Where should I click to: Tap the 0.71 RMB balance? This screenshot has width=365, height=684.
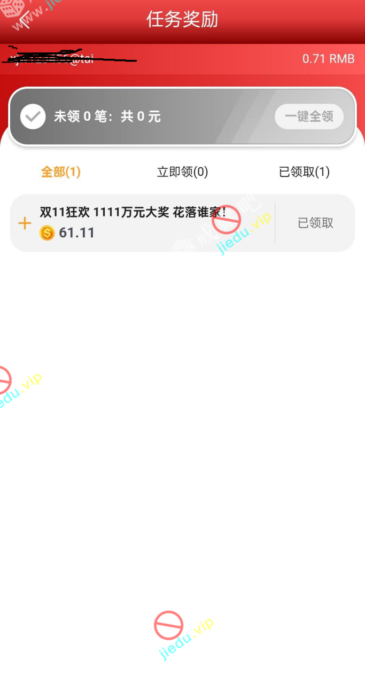(328, 59)
